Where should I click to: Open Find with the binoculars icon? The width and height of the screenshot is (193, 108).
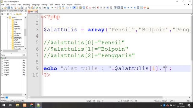click(45, 8)
